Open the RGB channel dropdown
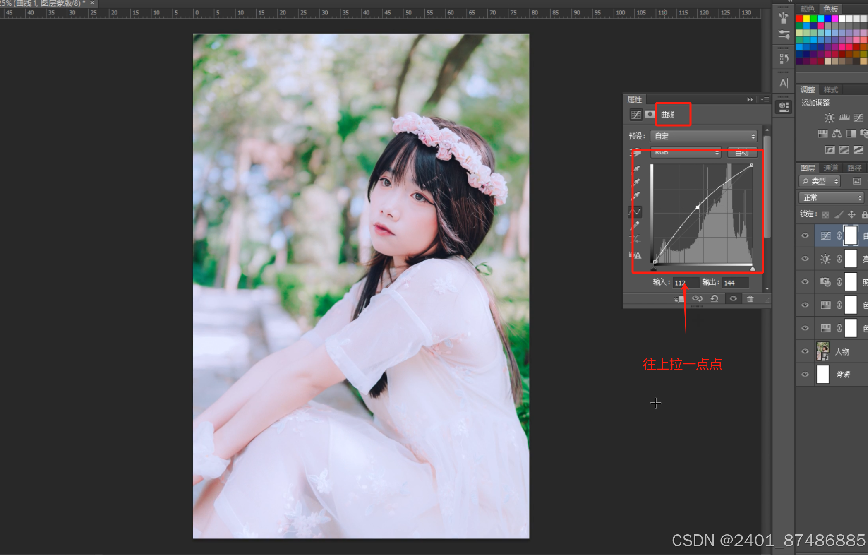868x555 pixels. pos(686,152)
